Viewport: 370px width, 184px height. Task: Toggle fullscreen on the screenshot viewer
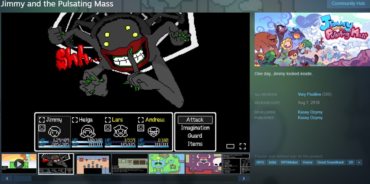[243, 146]
